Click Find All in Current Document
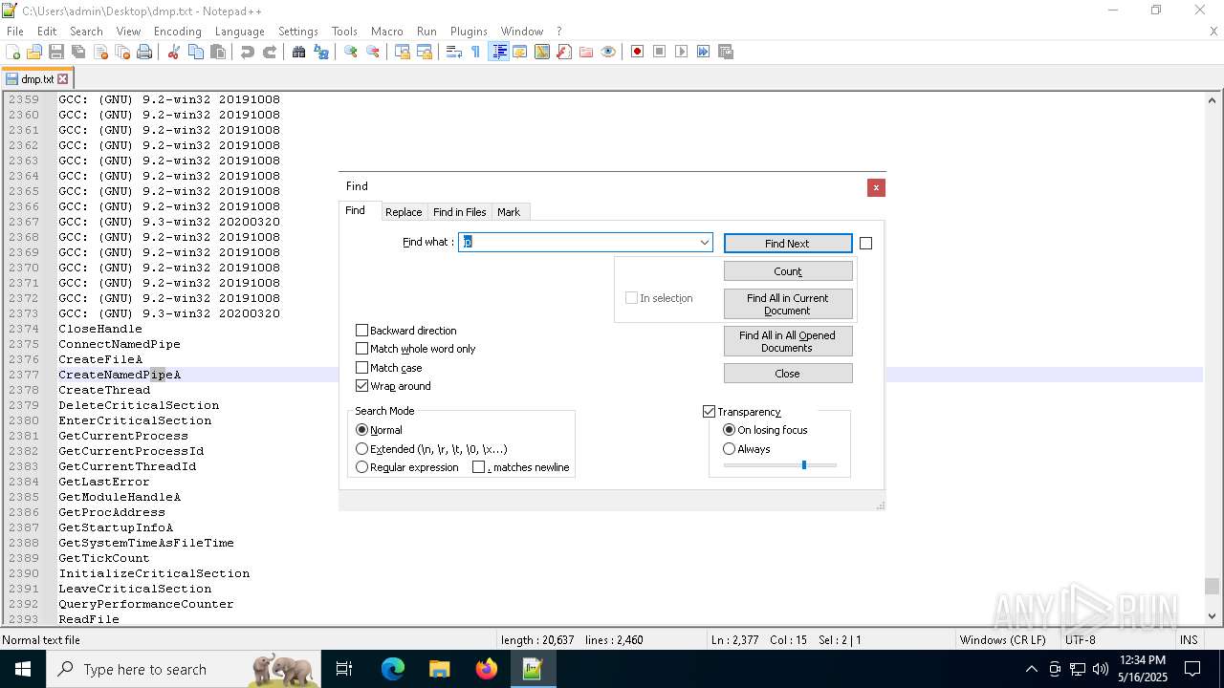Screen dimensions: 1224x688 pyautogui.click(x=788, y=304)
